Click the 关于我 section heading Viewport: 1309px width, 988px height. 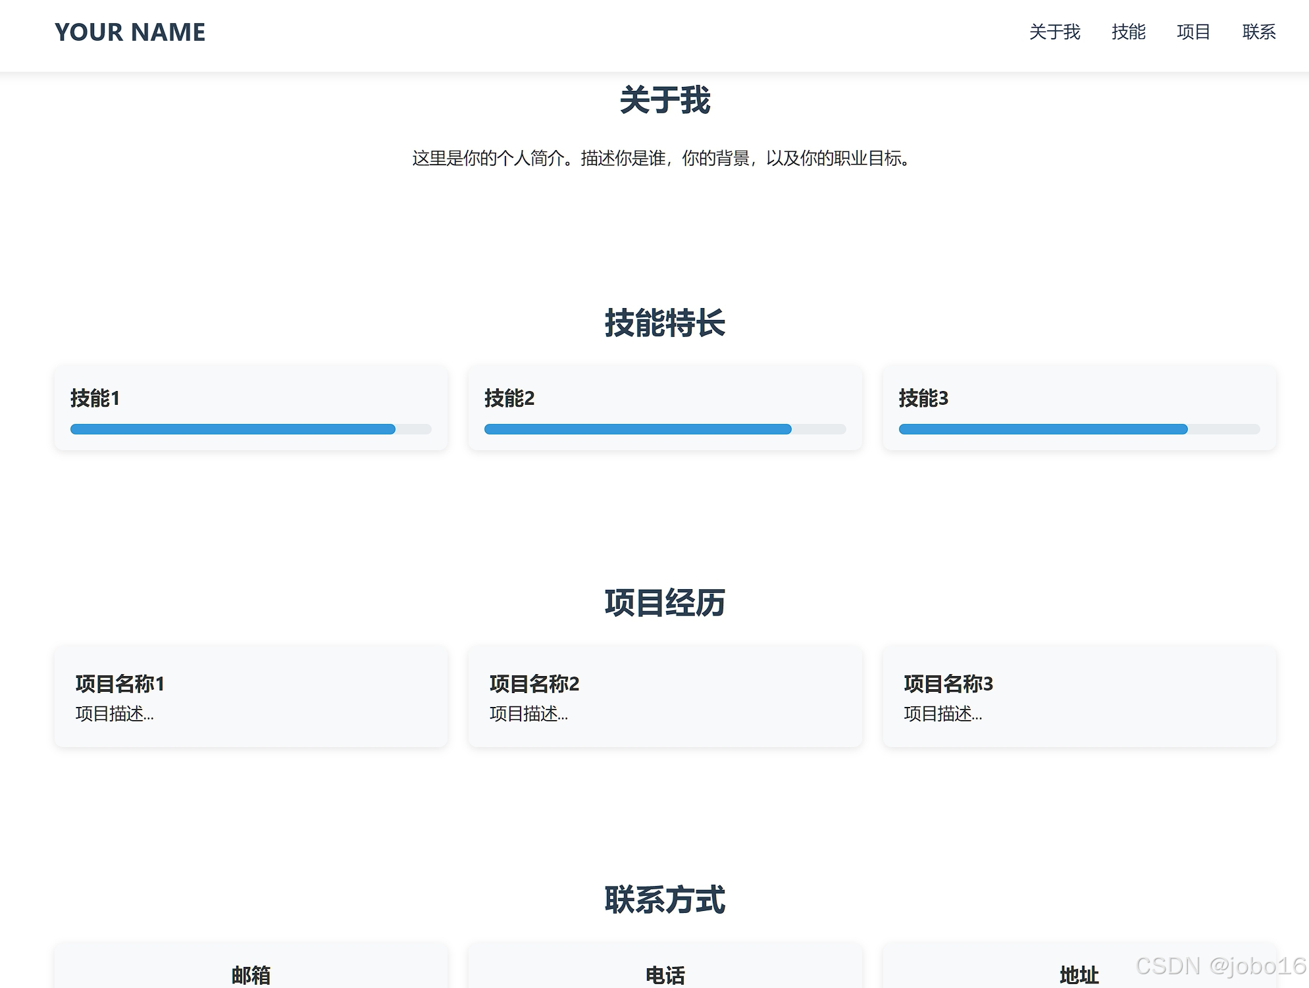[x=665, y=101]
